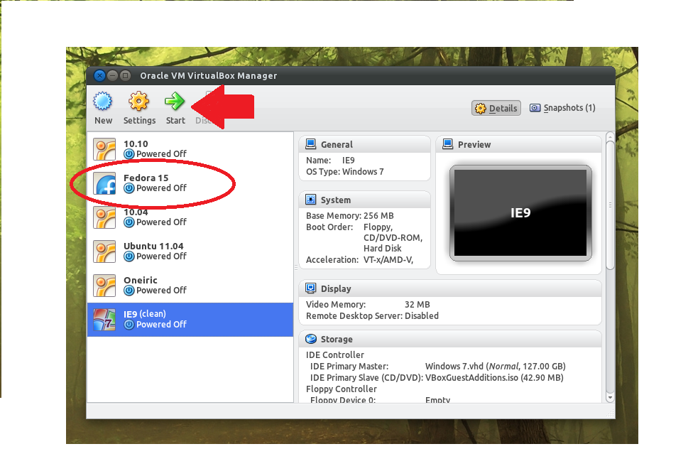
Task: Open the System section header
Action: pos(365,200)
